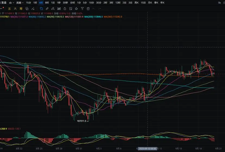Click the note annotation edit icon
Viewport: 225px width, 152px height.
point(71,9)
